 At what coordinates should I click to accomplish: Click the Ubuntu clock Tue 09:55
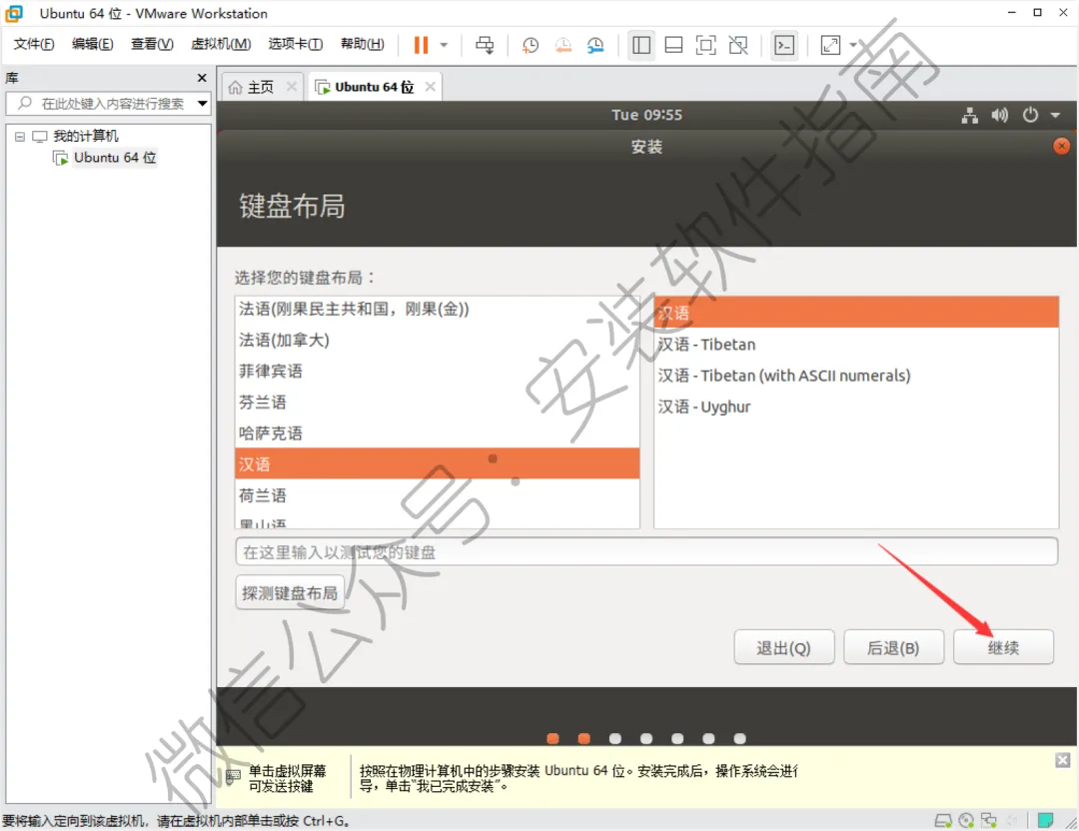pyautogui.click(x=646, y=115)
